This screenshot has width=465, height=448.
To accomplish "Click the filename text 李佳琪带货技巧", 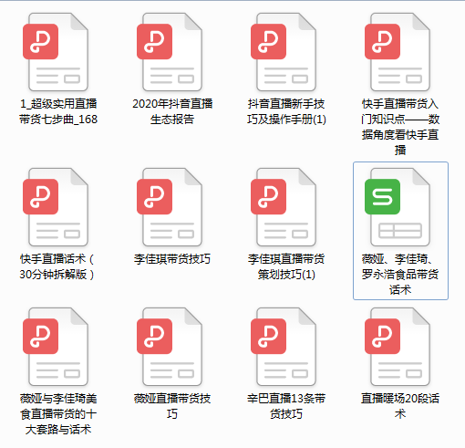I will [172, 259].
